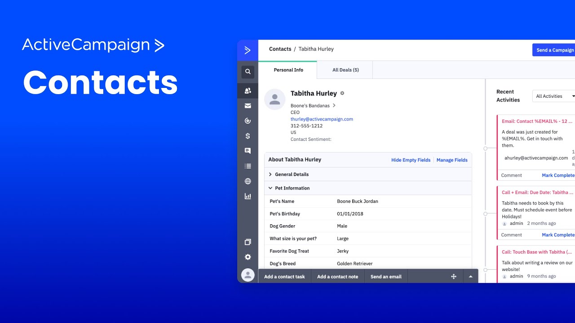Go to Contacts in the breadcrumb

[x=280, y=49]
